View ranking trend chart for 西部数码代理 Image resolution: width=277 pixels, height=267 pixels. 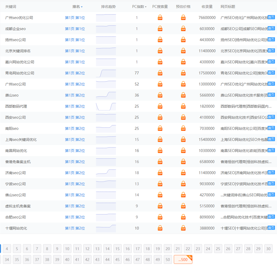point(106,106)
